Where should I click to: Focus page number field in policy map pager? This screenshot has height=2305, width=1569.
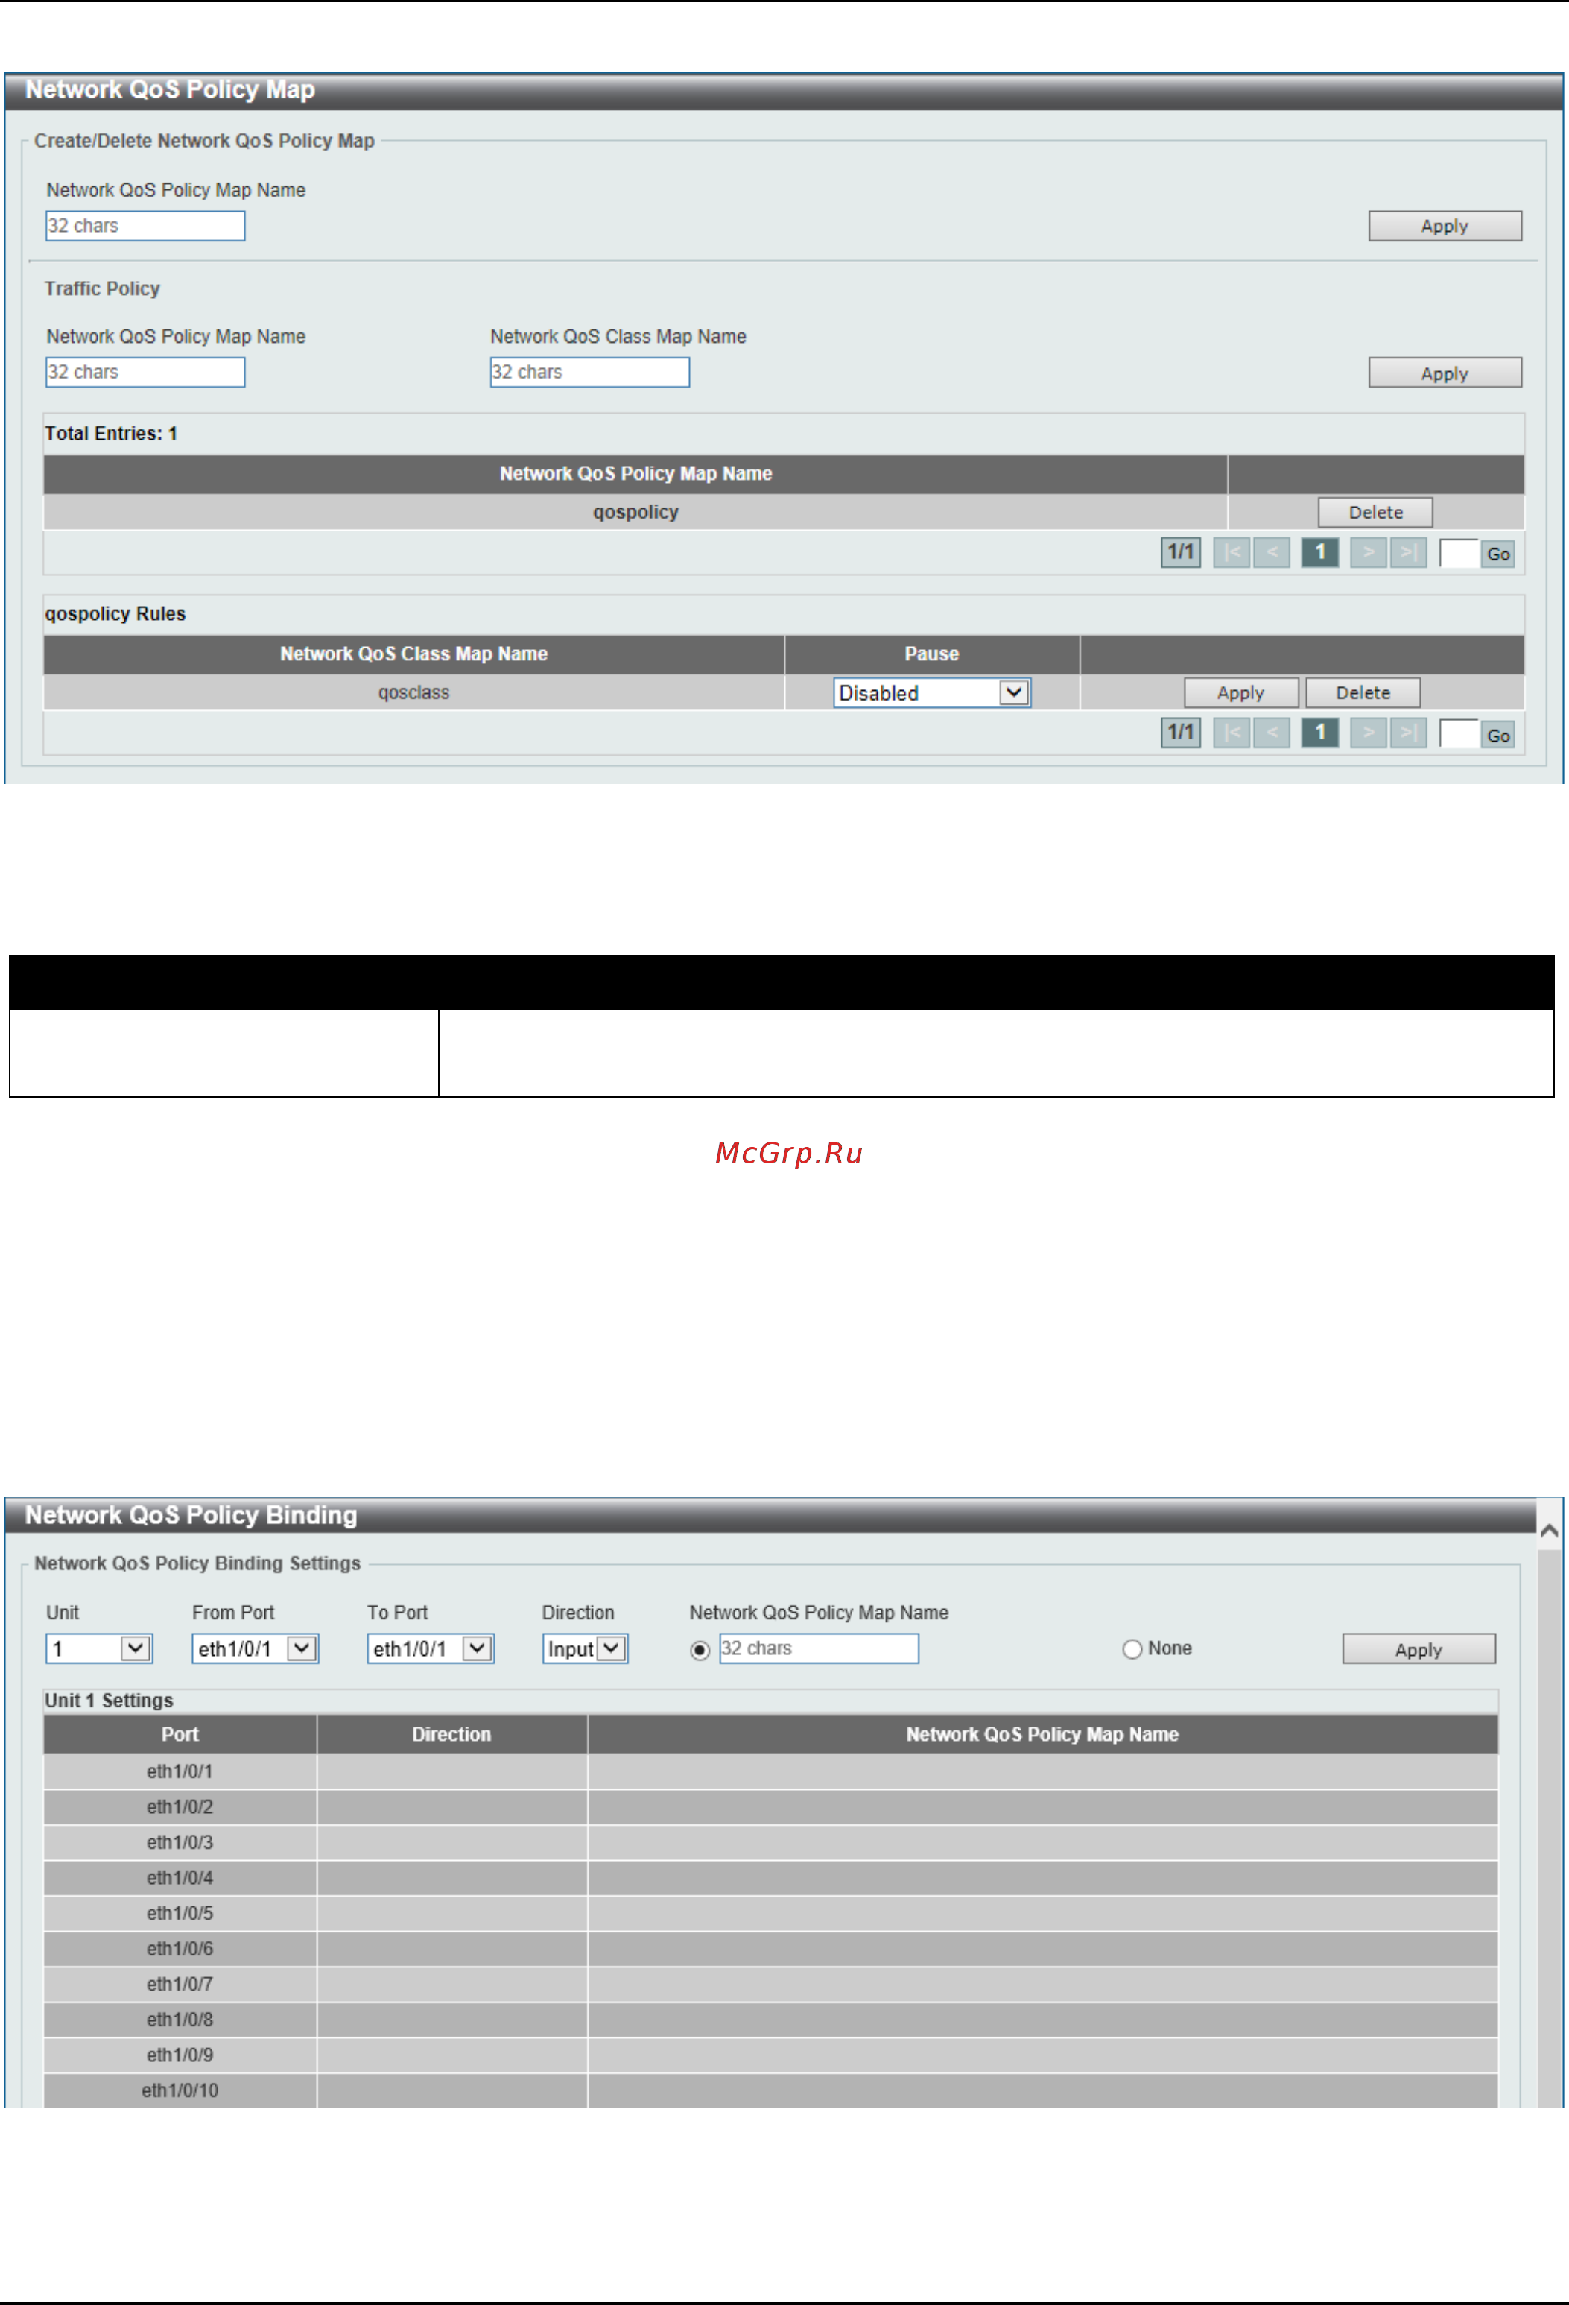point(1459,554)
